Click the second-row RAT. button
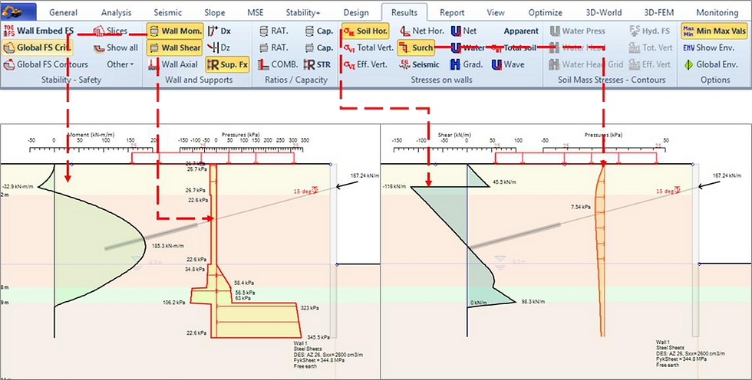 (273, 47)
